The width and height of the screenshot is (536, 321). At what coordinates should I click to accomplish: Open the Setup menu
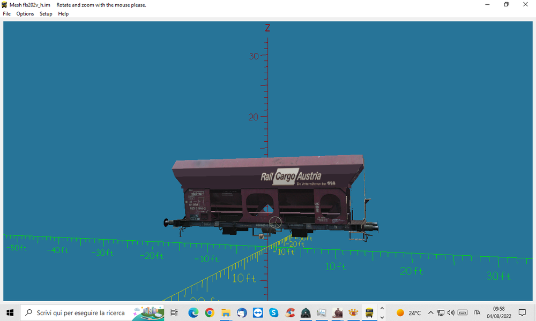pyautogui.click(x=46, y=14)
